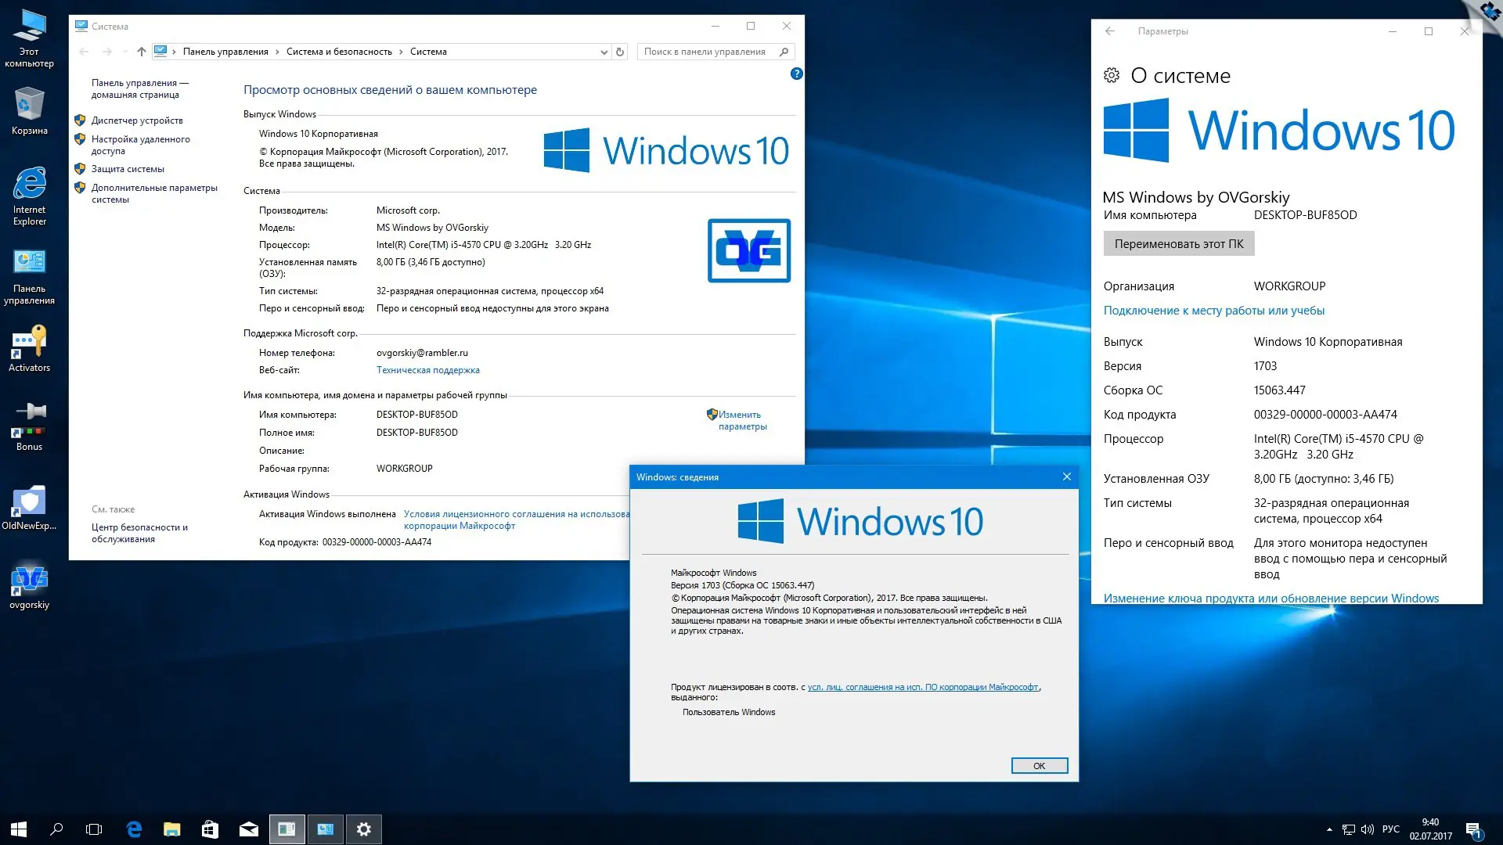Open Task View from the taskbar
Viewport: 1503px width, 845px height.
point(94,829)
